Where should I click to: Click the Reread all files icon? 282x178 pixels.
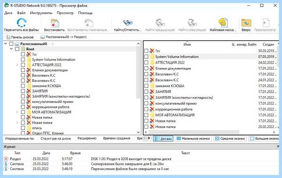pyautogui.click(x=22, y=23)
